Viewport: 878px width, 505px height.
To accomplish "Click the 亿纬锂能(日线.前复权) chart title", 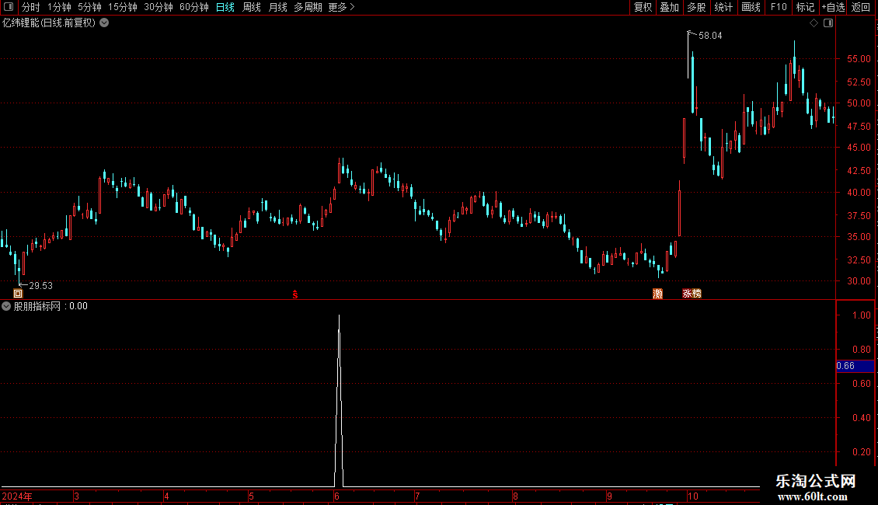I will click(49, 23).
